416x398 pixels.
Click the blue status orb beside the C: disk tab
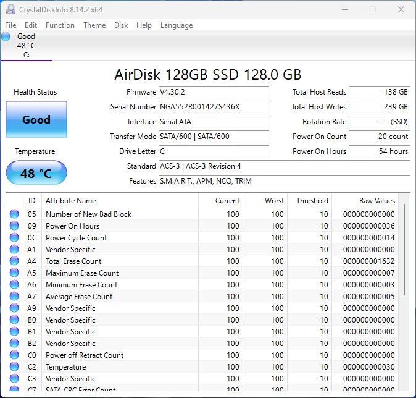coord(6,36)
